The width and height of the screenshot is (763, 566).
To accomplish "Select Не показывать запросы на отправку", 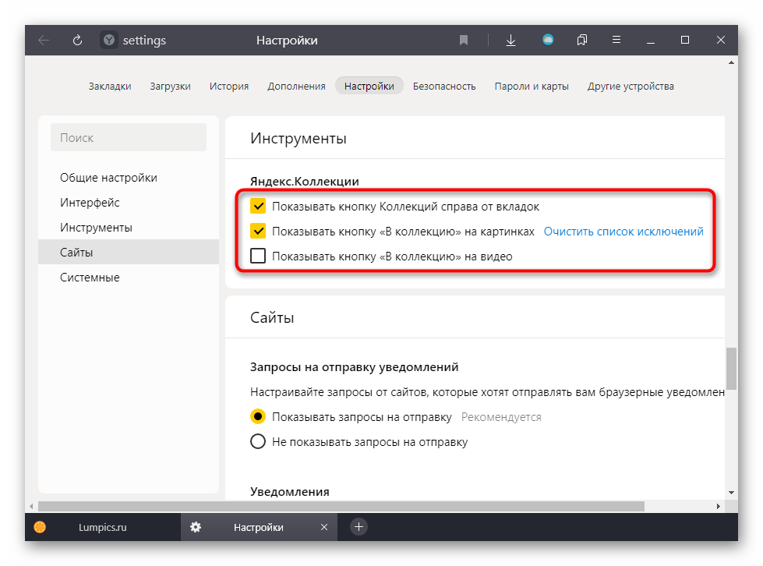I will [x=258, y=441].
